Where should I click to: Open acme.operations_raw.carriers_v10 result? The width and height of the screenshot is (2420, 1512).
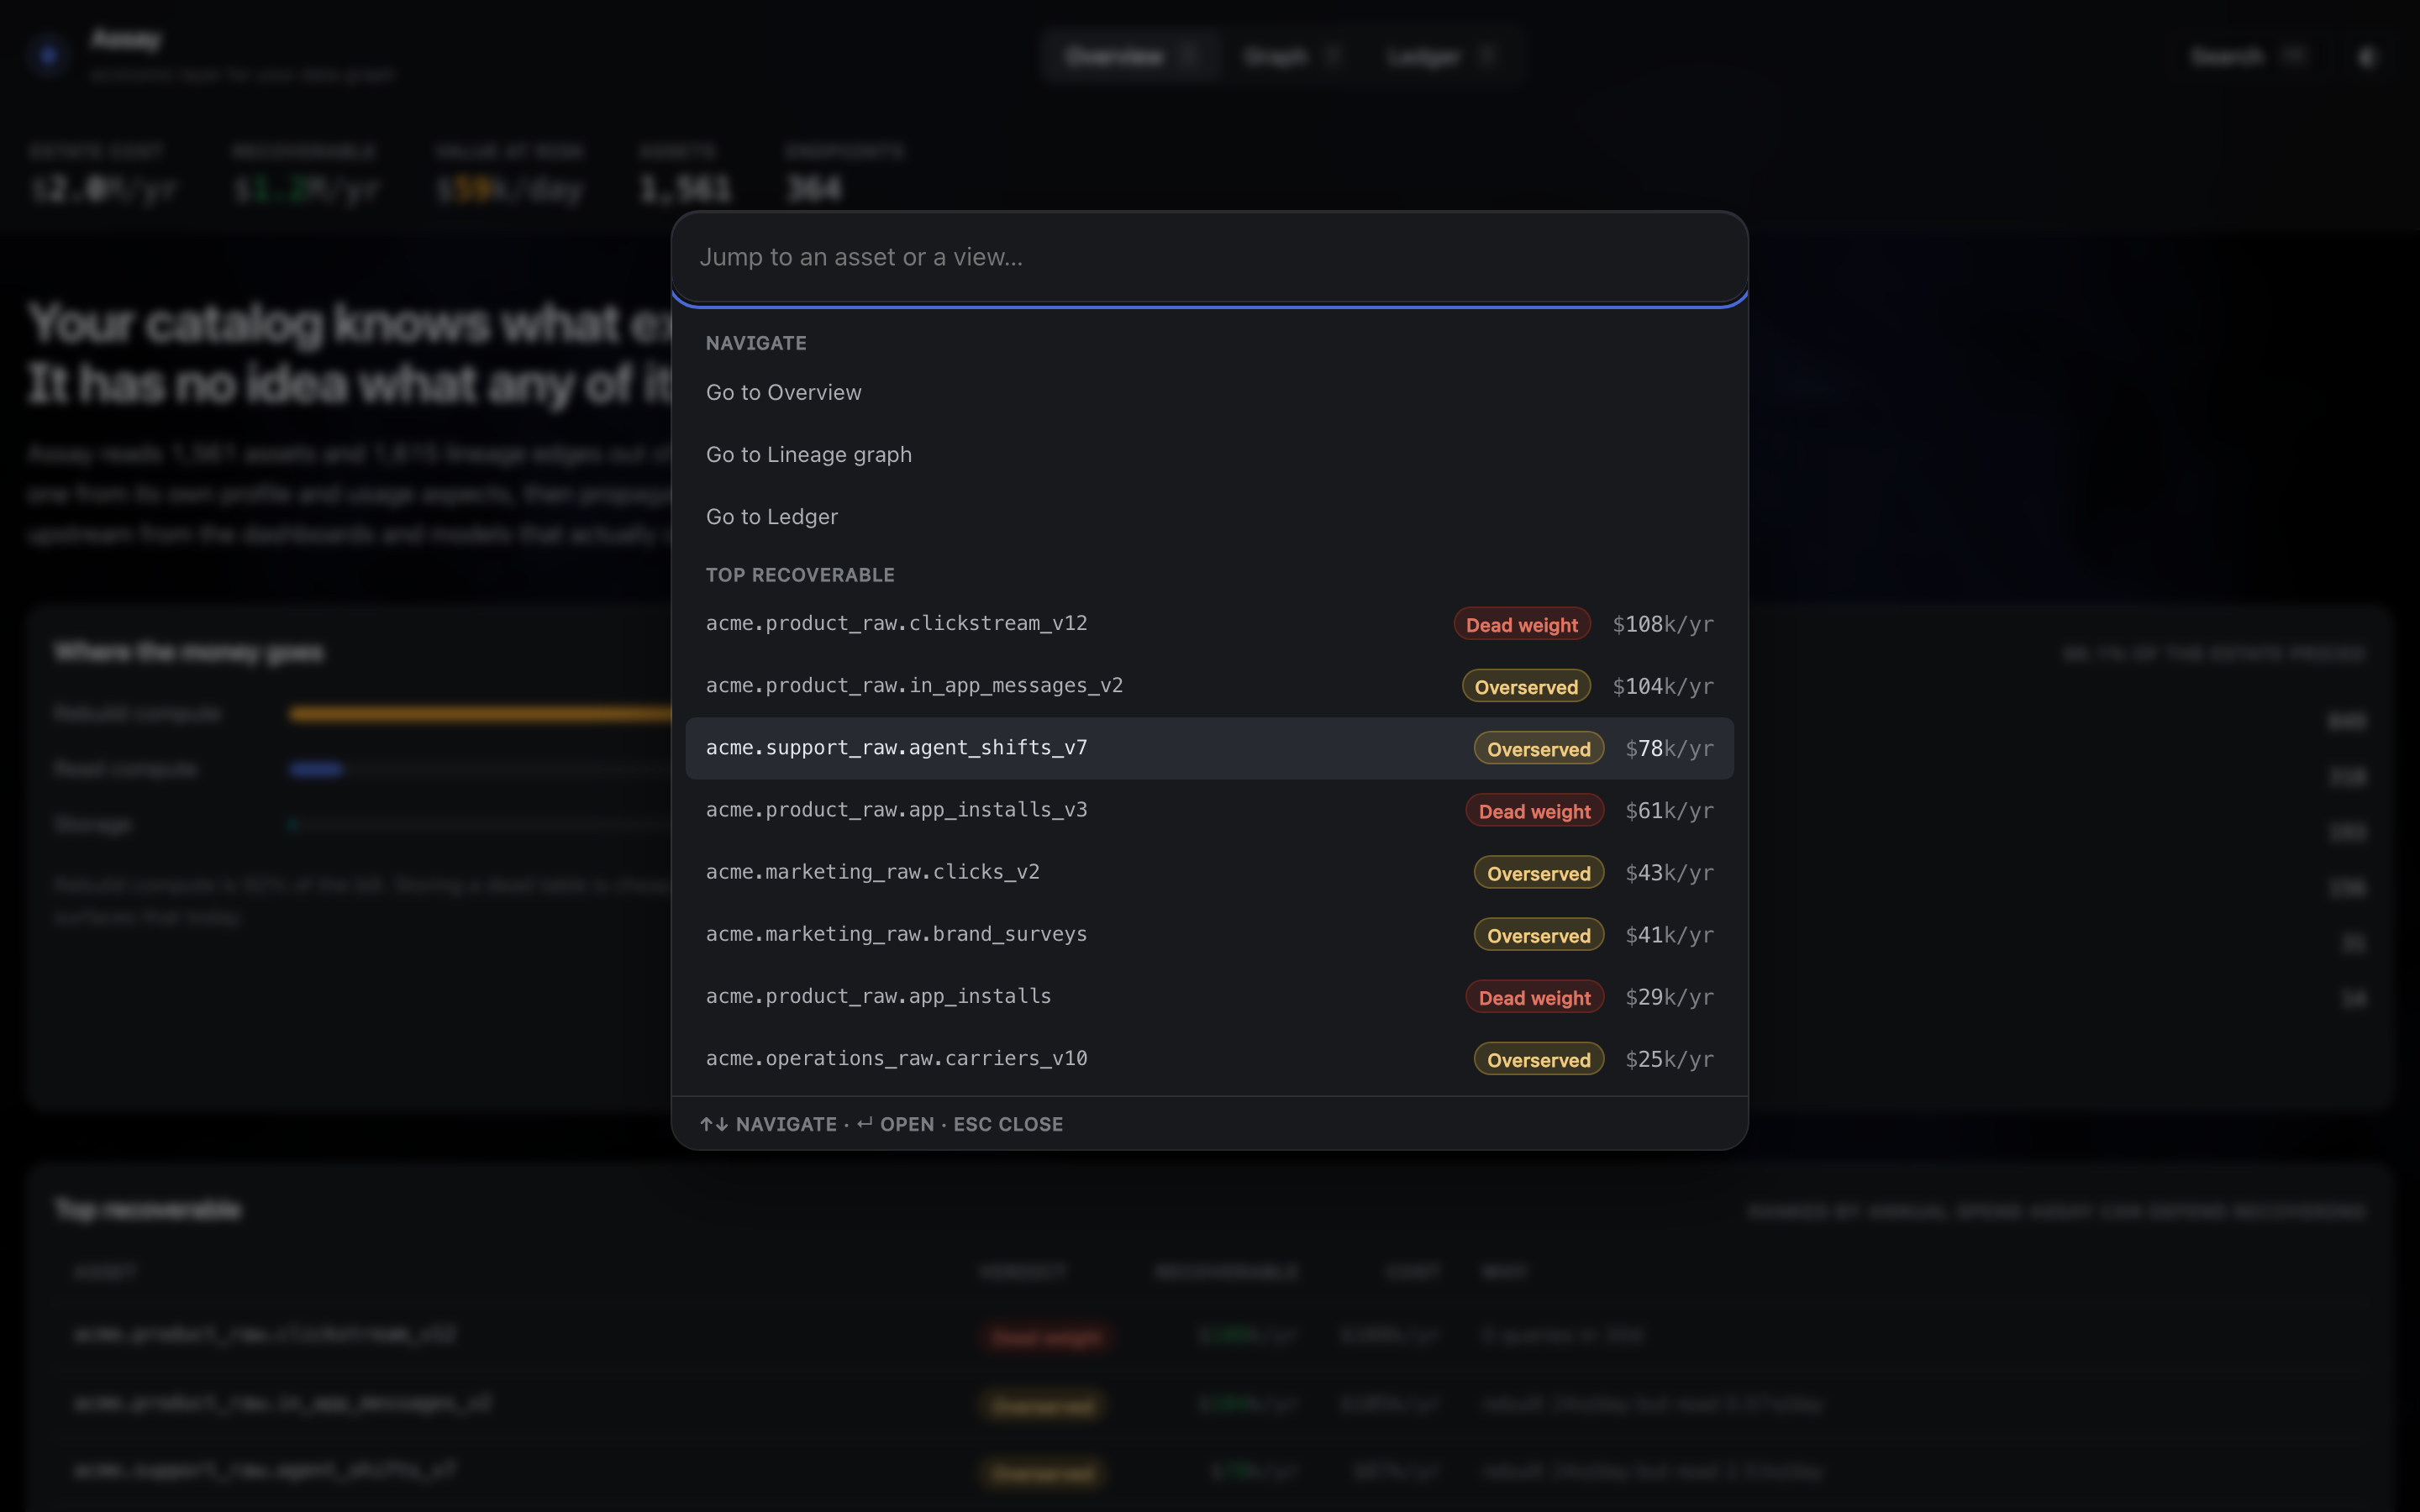point(1209,1058)
